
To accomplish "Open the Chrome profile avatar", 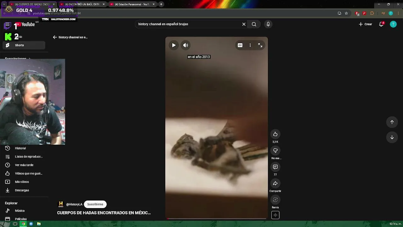I will 391,13.
